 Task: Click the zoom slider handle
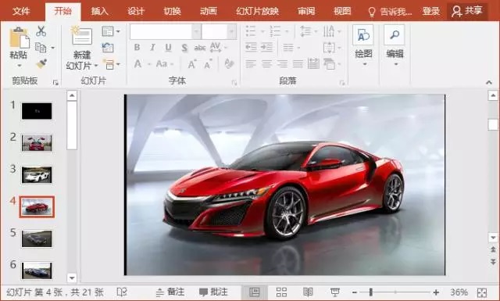click(370, 292)
